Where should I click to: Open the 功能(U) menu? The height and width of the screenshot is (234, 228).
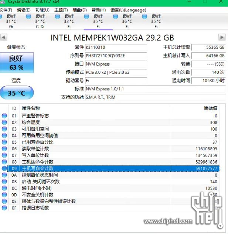click(42, 10)
